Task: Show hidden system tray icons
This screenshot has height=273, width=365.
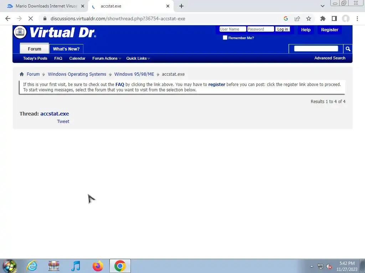Action: tap(312, 266)
